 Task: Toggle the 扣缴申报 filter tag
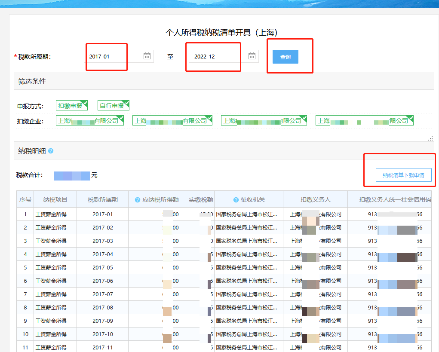72,105
